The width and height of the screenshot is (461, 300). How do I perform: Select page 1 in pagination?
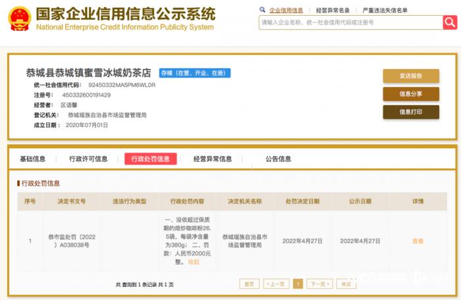[298, 284]
